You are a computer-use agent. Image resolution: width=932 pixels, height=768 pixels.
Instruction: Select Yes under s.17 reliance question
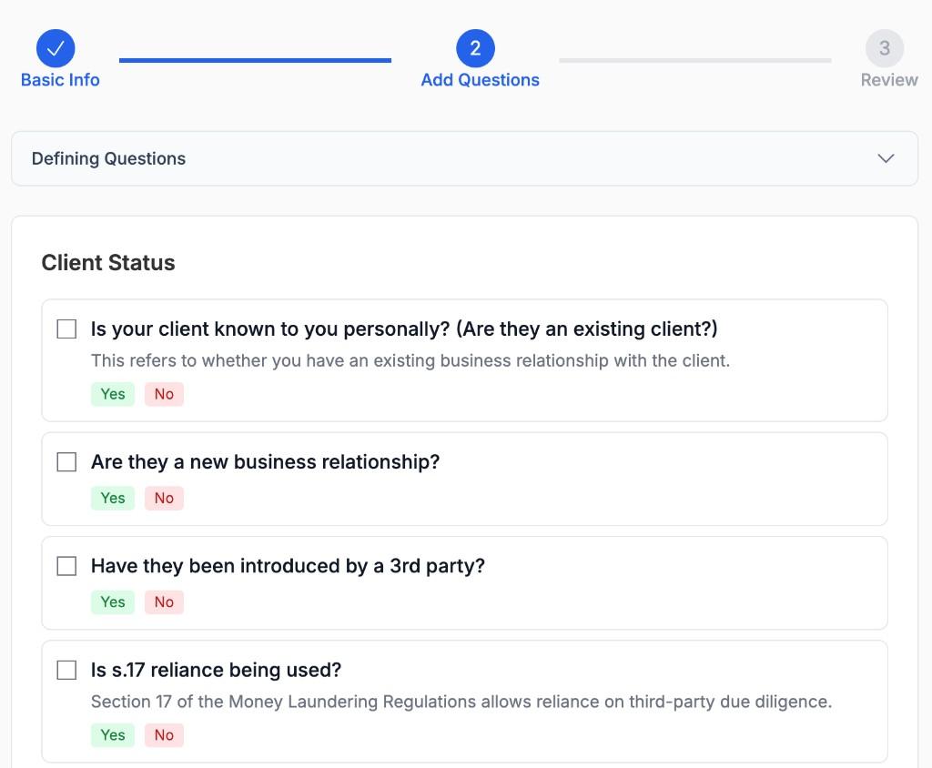click(x=113, y=735)
